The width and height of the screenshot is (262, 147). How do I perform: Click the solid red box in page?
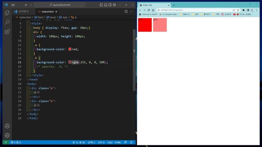(145, 25)
